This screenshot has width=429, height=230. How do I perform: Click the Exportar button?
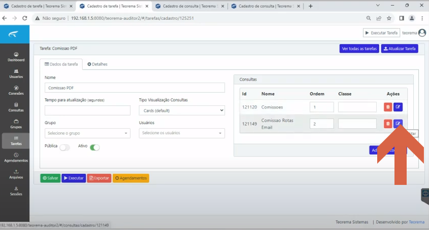99,178
